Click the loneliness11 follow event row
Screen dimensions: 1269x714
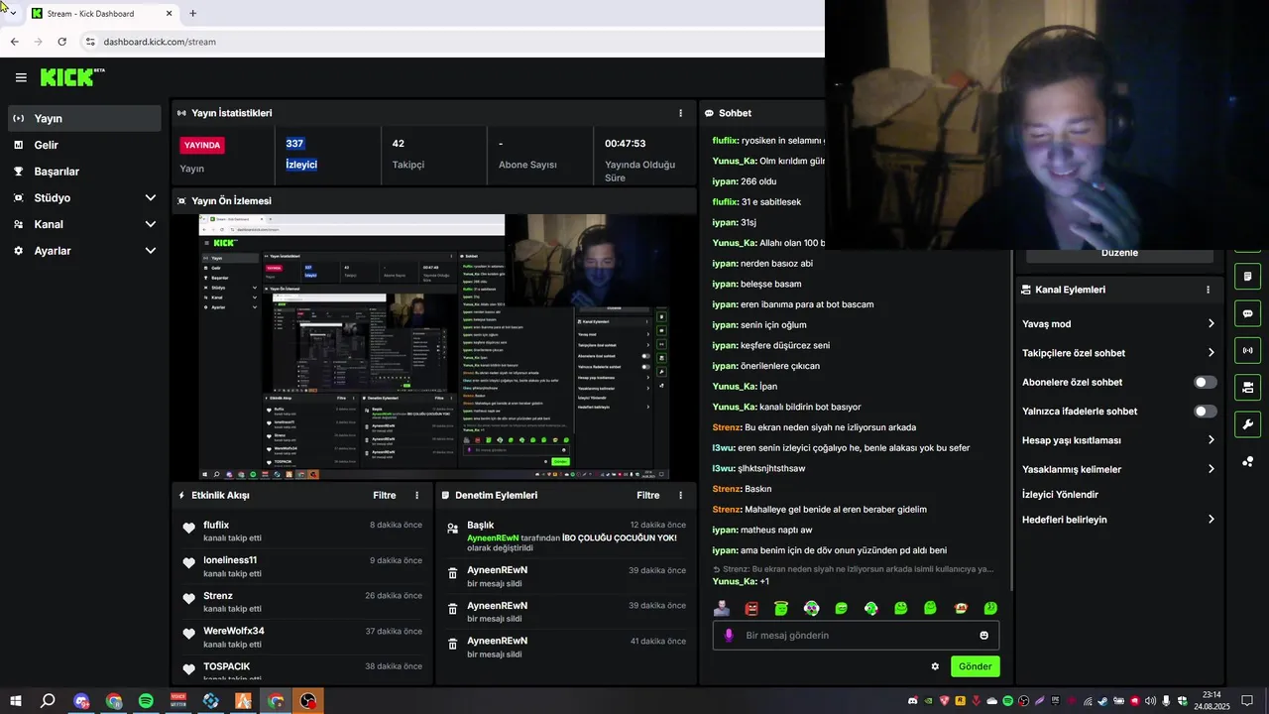(302, 566)
